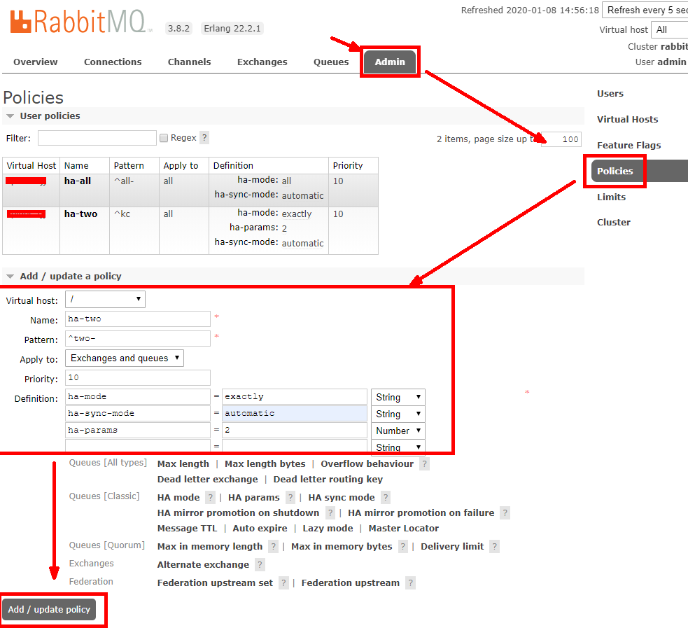
Task: Click the Priority field
Action: click(138, 377)
